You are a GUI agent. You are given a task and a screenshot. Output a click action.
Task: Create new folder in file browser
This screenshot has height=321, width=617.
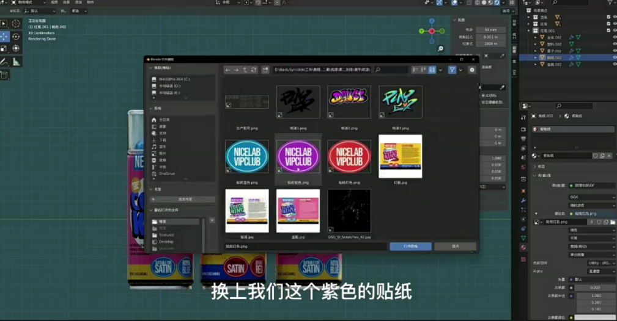click(265, 70)
